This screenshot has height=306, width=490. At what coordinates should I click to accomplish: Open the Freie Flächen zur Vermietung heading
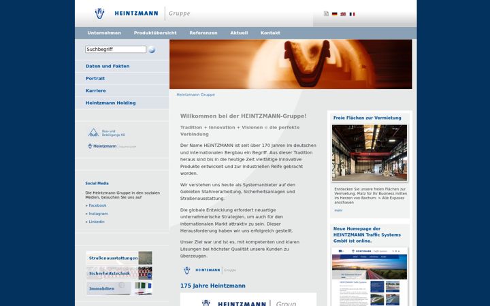[x=367, y=118]
